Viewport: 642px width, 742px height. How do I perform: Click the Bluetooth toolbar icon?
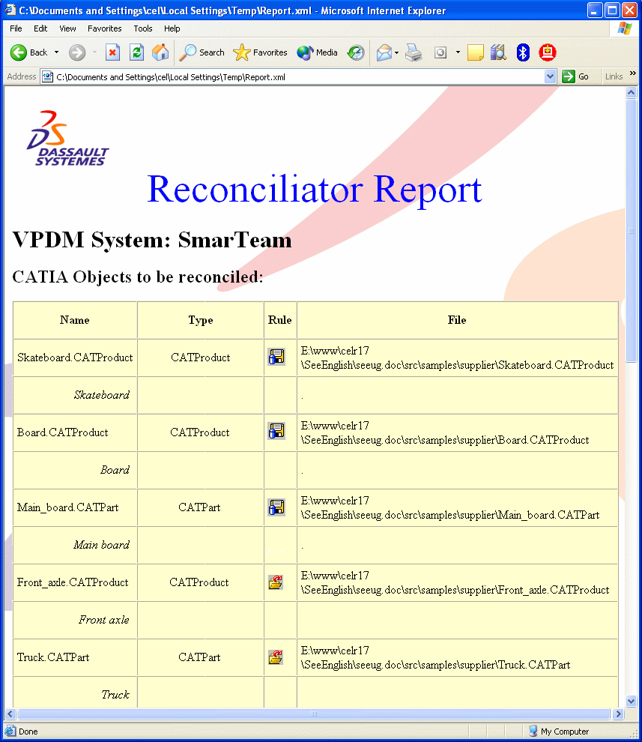coord(523,52)
